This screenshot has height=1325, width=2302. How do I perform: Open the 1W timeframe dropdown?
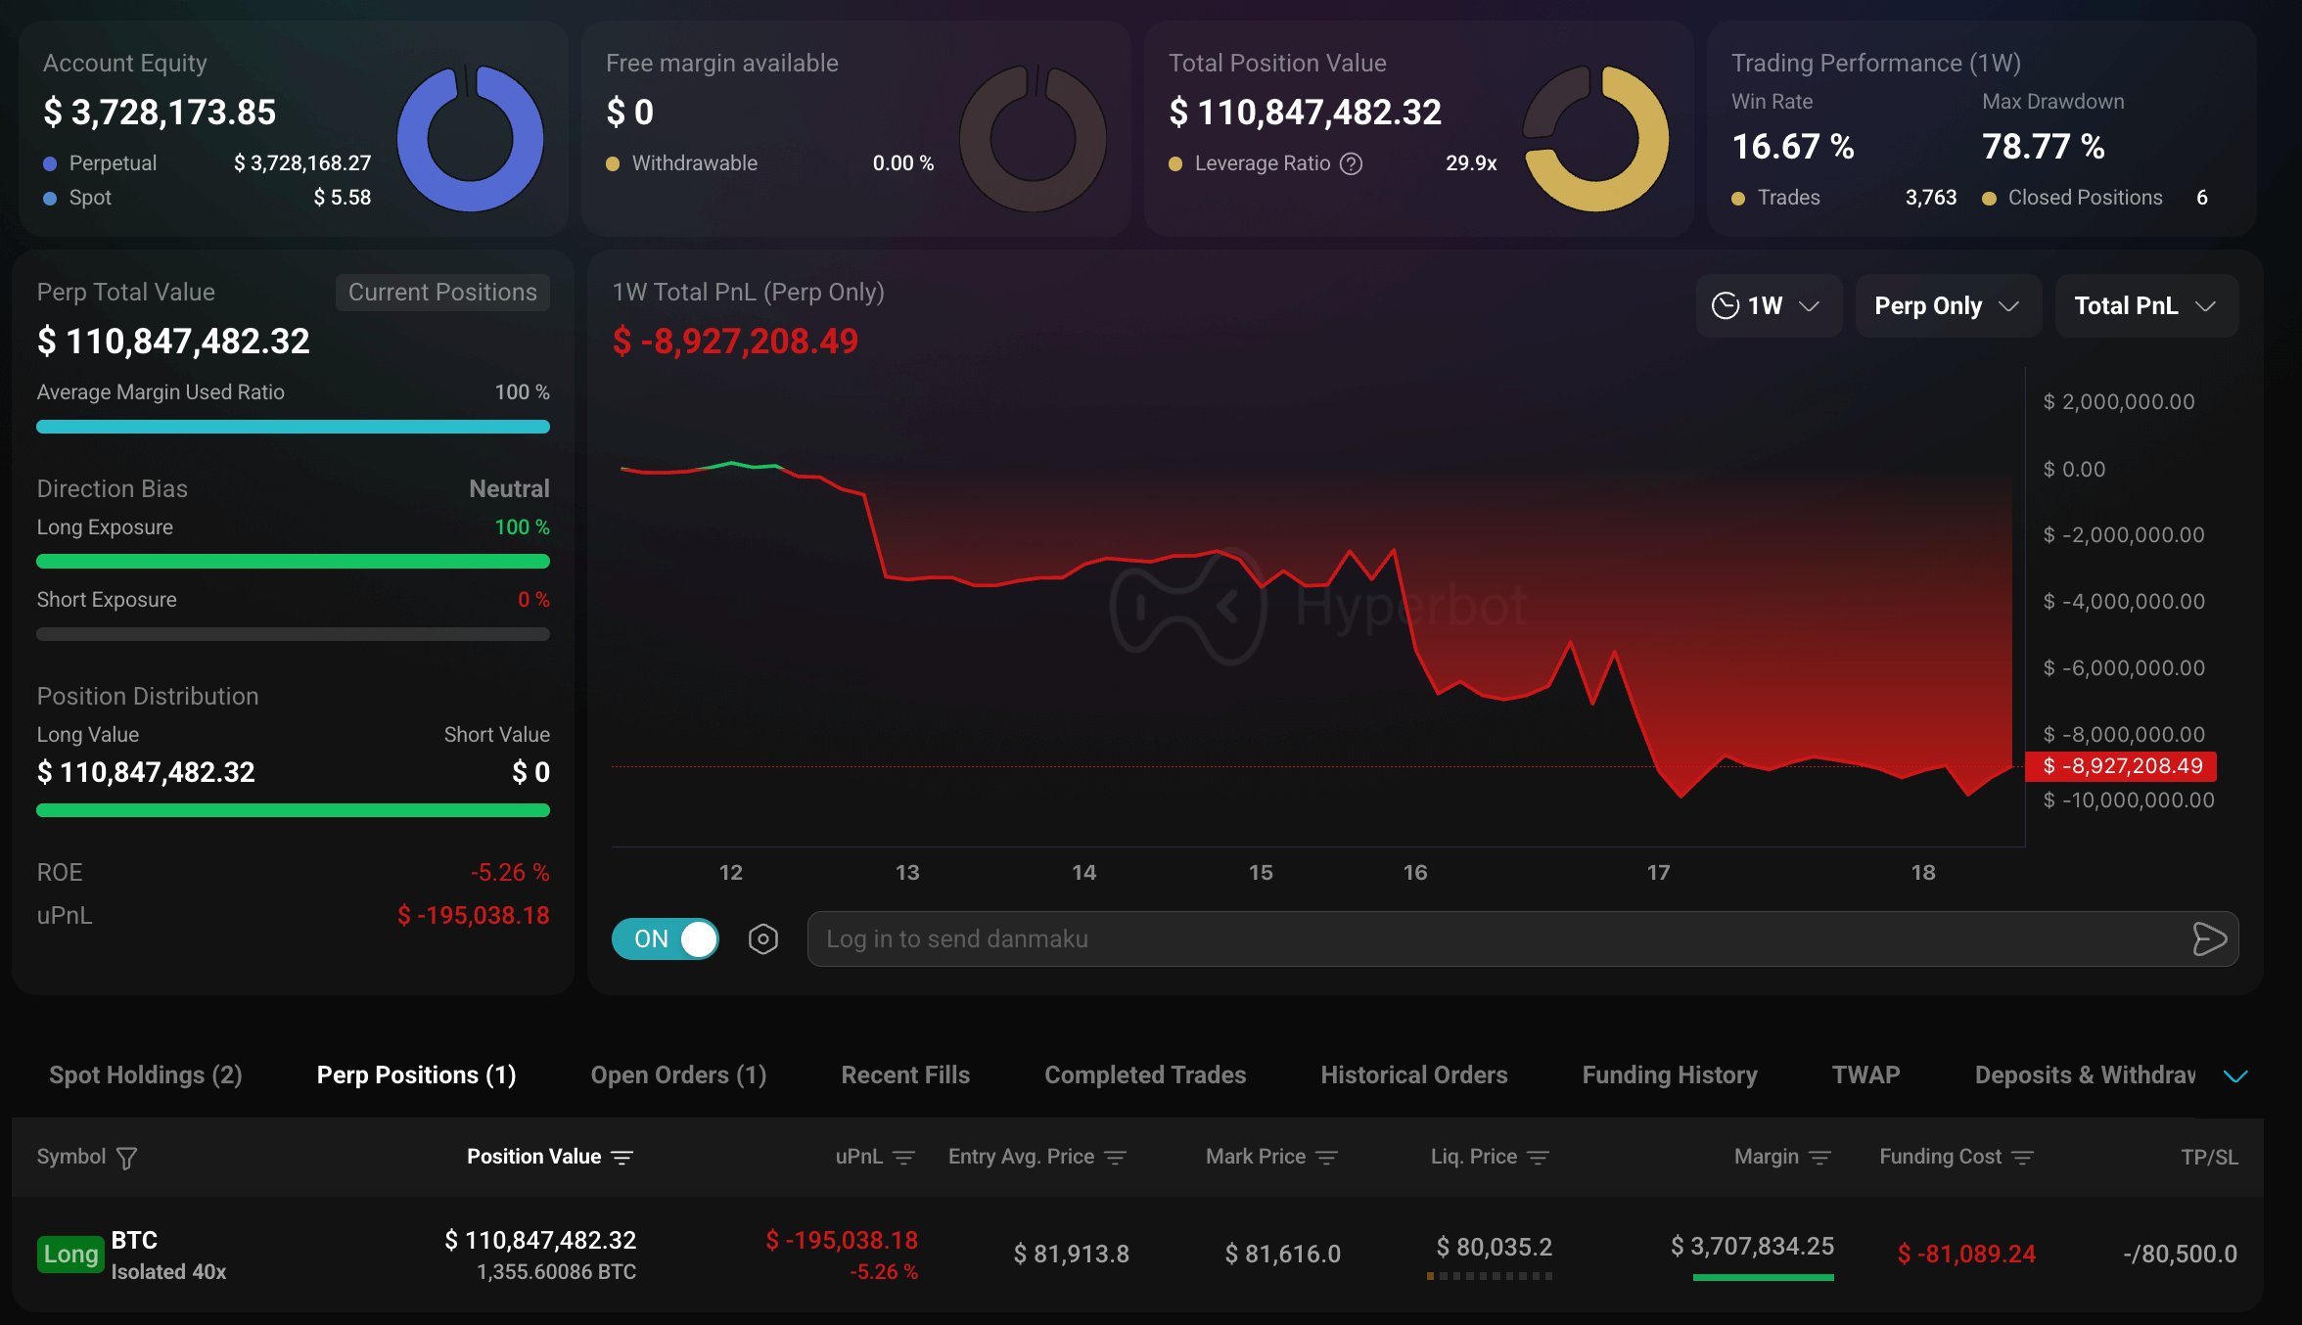point(1769,306)
